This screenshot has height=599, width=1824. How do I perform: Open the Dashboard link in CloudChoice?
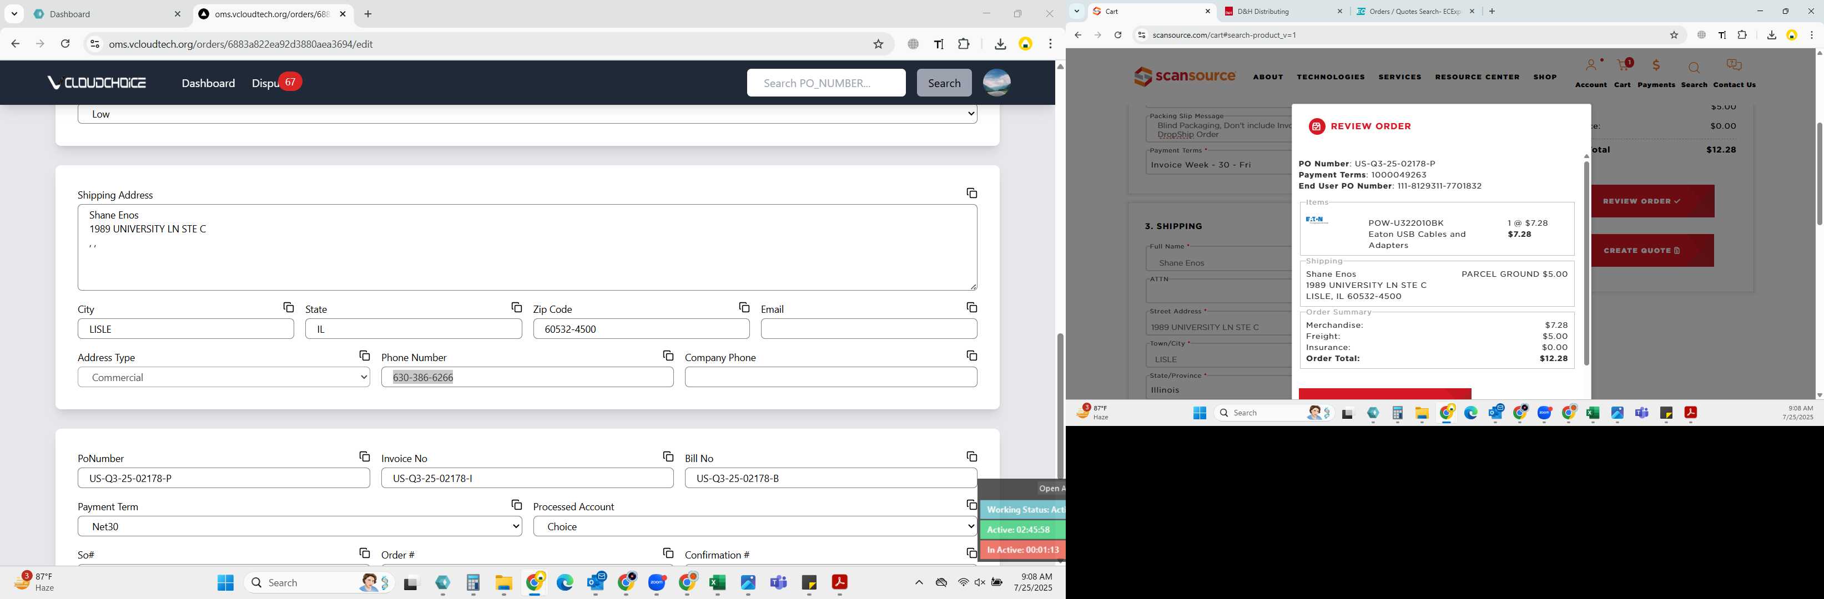[208, 83]
